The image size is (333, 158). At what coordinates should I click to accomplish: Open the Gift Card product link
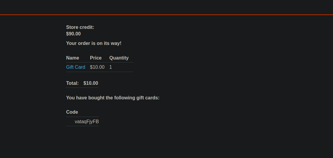point(76,67)
